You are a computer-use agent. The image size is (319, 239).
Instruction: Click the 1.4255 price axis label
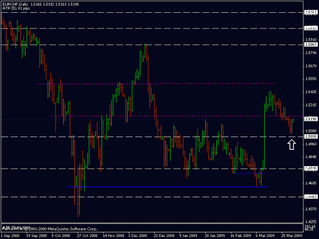coord(311,222)
